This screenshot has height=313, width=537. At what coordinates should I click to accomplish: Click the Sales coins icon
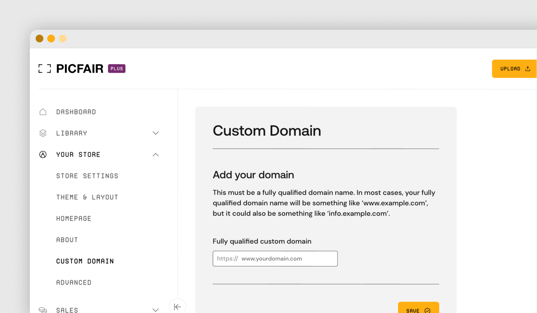[43, 310]
